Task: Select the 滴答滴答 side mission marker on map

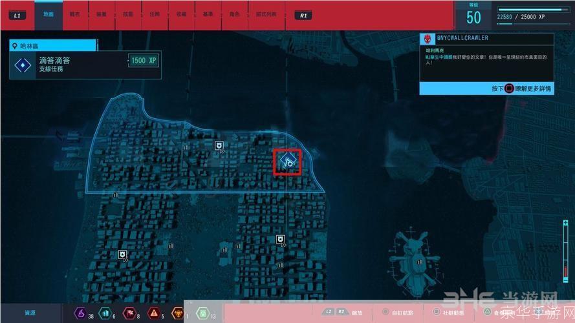Action: [x=288, y=161]
